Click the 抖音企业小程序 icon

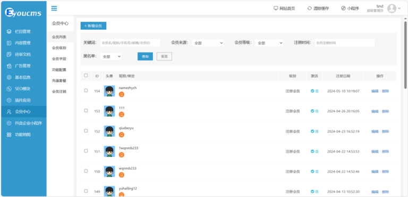(9, 123)
